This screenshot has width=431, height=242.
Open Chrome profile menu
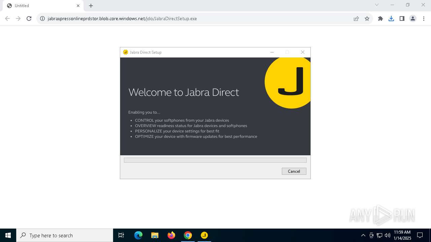tap(413, 18)
